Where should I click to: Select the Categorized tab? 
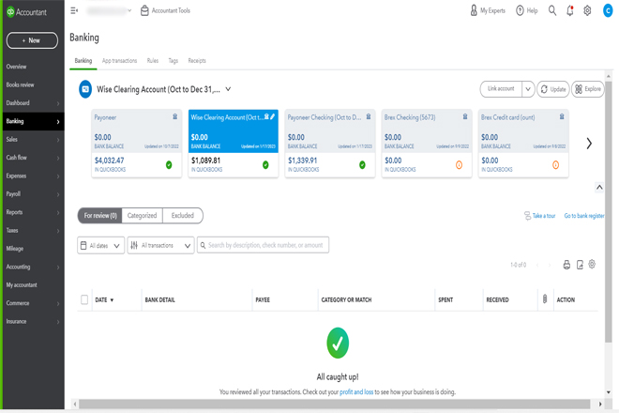pos(143,215)
